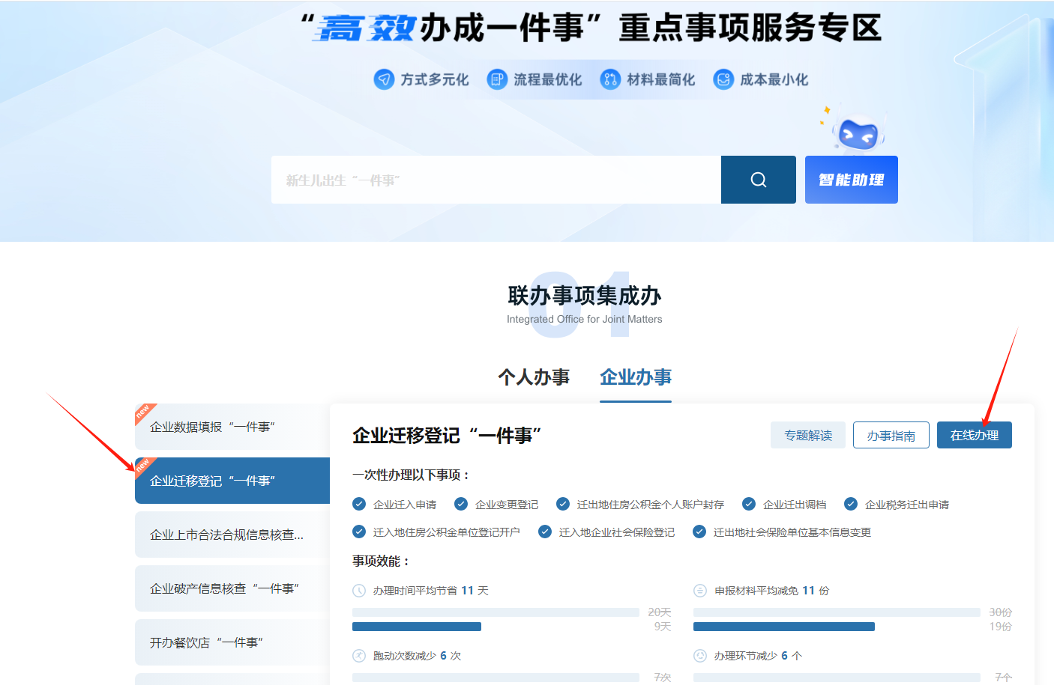1054x685 pixels.
Task: Click the 方式多元化 paper plane icon
Action: point(384,79)
